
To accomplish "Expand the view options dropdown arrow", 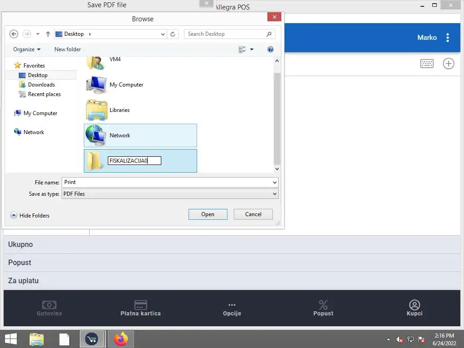I will tap(251, 49).
